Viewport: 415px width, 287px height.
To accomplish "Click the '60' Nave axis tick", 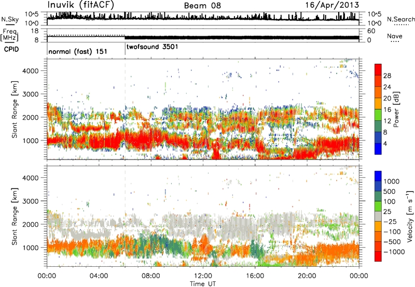I will click(371, 31).
